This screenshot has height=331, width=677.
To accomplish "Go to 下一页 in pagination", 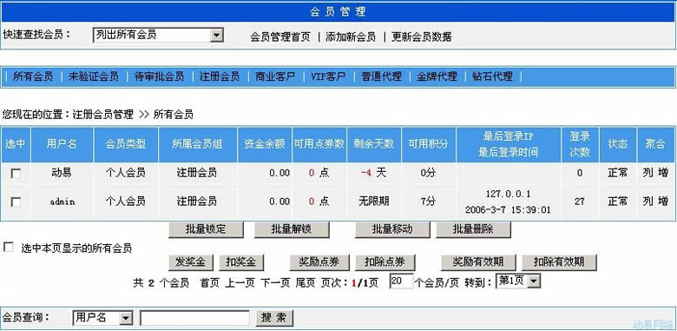I will coord(275,283).
